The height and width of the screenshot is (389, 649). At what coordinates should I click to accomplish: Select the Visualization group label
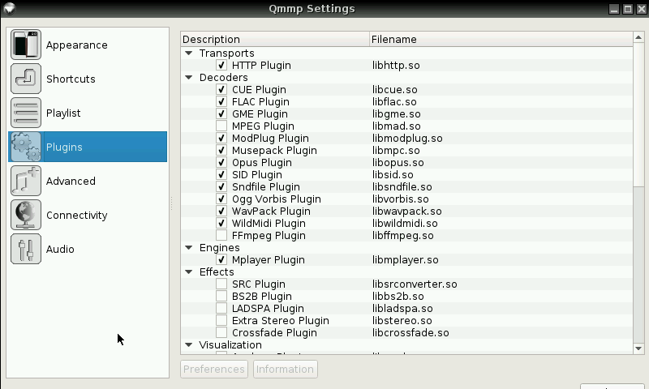pos(230,344)
